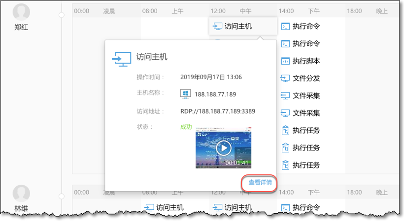Open 林维's 访问主机 entry under 12:00 中午
404x221 pixels.
(232, 207)
